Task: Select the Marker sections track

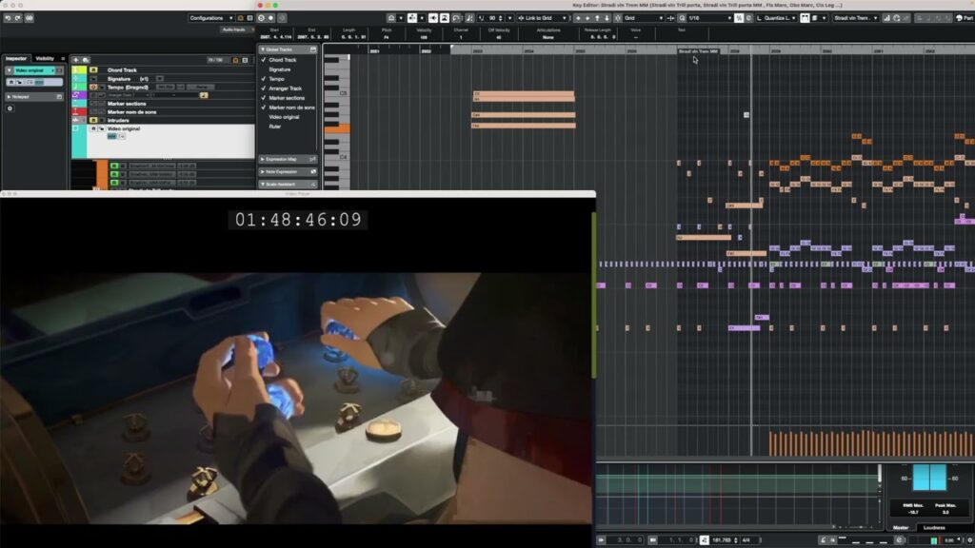Action: tap(163, 104)
